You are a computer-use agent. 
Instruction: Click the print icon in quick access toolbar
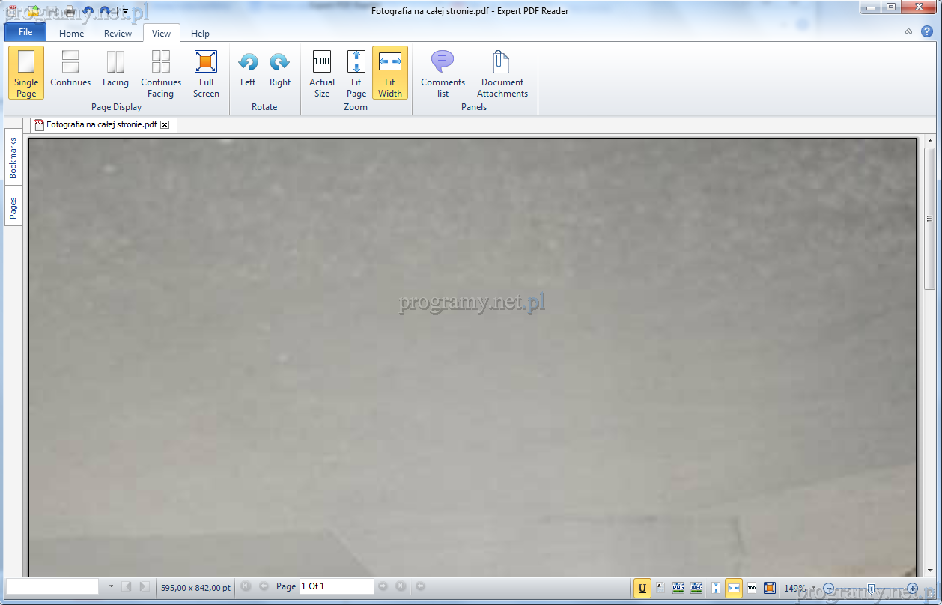70,11
